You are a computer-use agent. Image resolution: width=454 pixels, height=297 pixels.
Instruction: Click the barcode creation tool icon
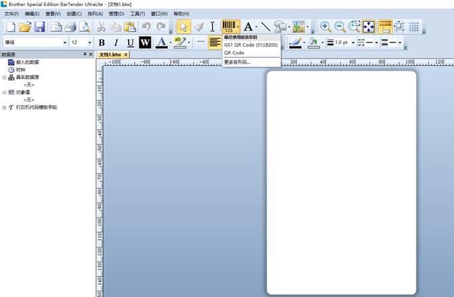(x=229, y=27)
